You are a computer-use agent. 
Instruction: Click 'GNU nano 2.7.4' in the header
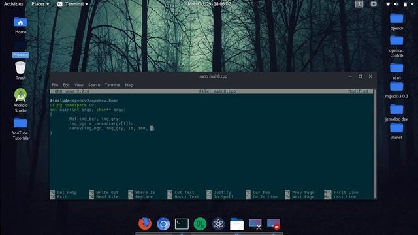[x=72, y=91]
